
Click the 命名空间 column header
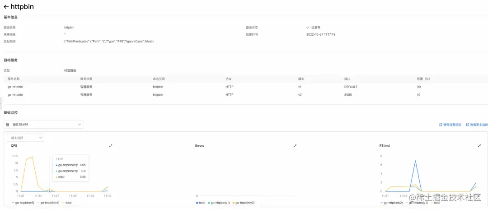(x=159, y=79)
